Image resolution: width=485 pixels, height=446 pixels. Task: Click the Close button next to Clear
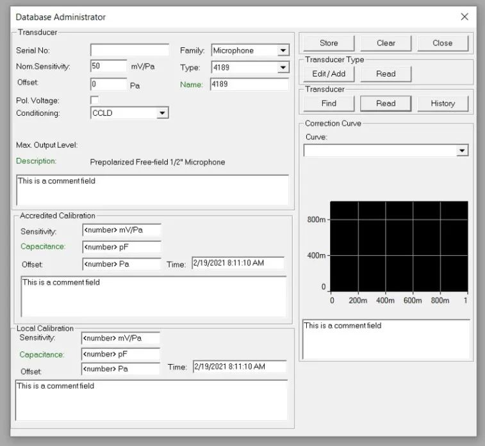(x=443, y=43)
